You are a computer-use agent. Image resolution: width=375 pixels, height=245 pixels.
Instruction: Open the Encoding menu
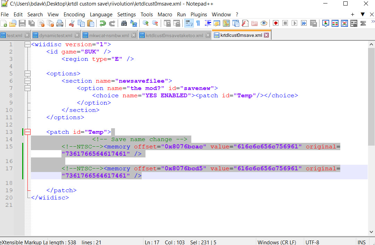click(x=74, y=14)
